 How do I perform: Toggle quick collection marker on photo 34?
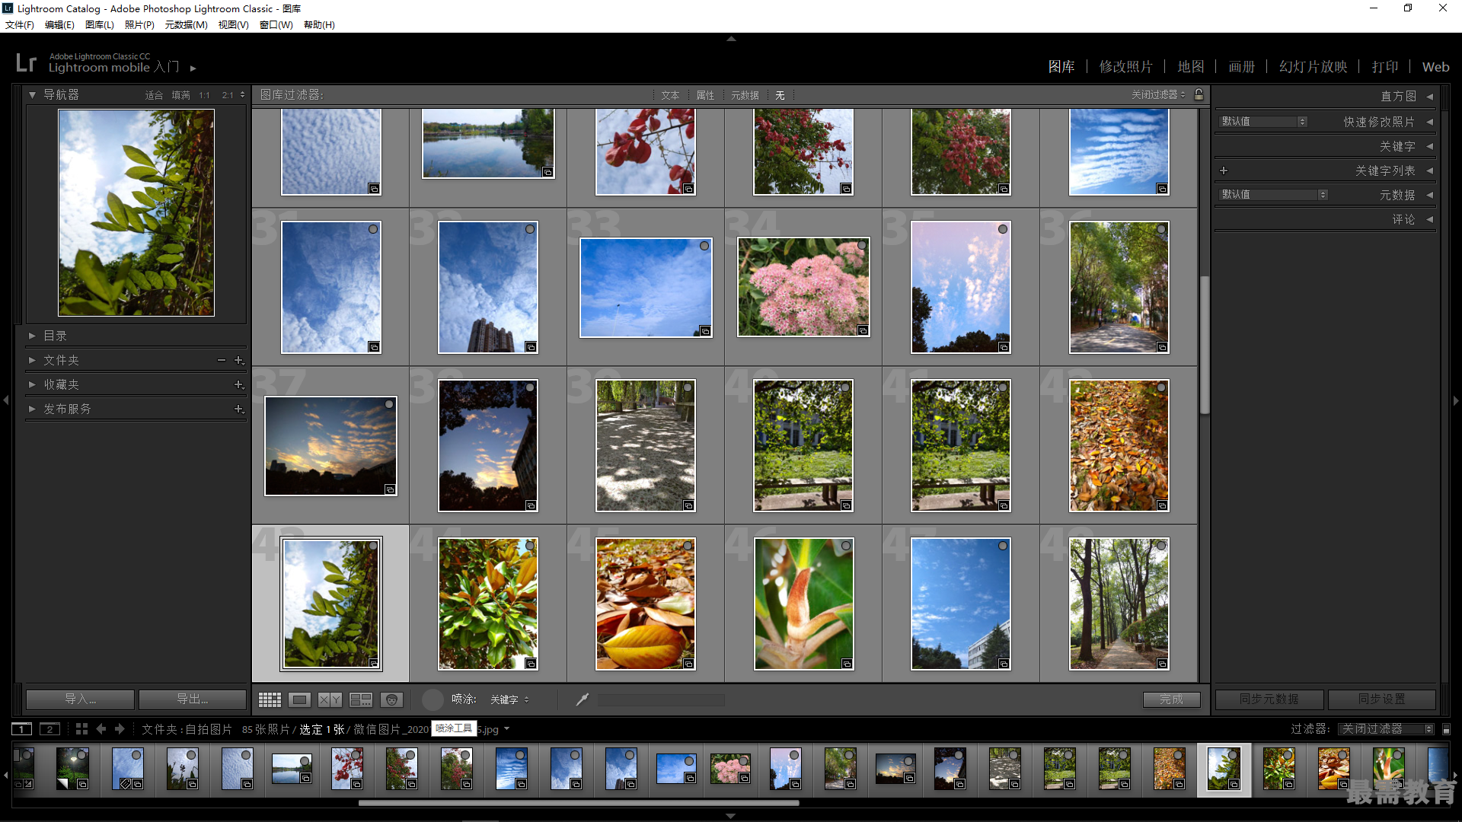[x=862, y=245]
